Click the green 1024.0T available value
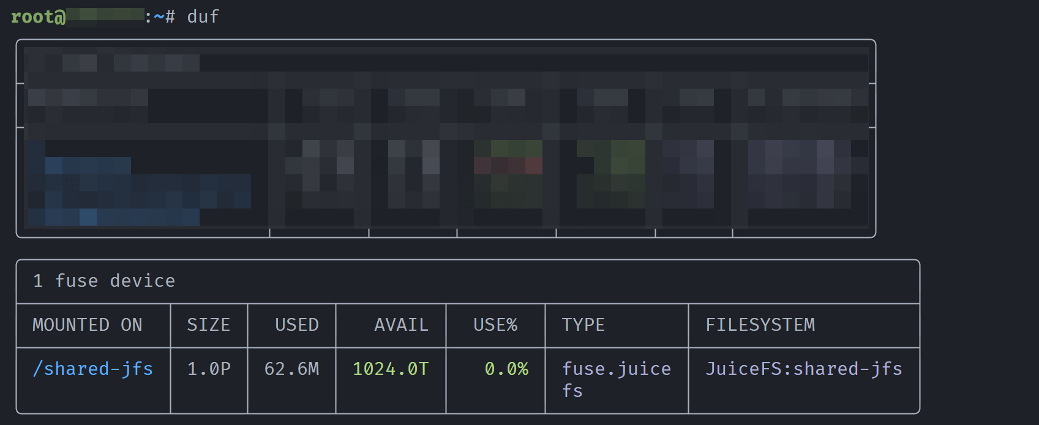 pyautogui.click(x=391, y=369)
